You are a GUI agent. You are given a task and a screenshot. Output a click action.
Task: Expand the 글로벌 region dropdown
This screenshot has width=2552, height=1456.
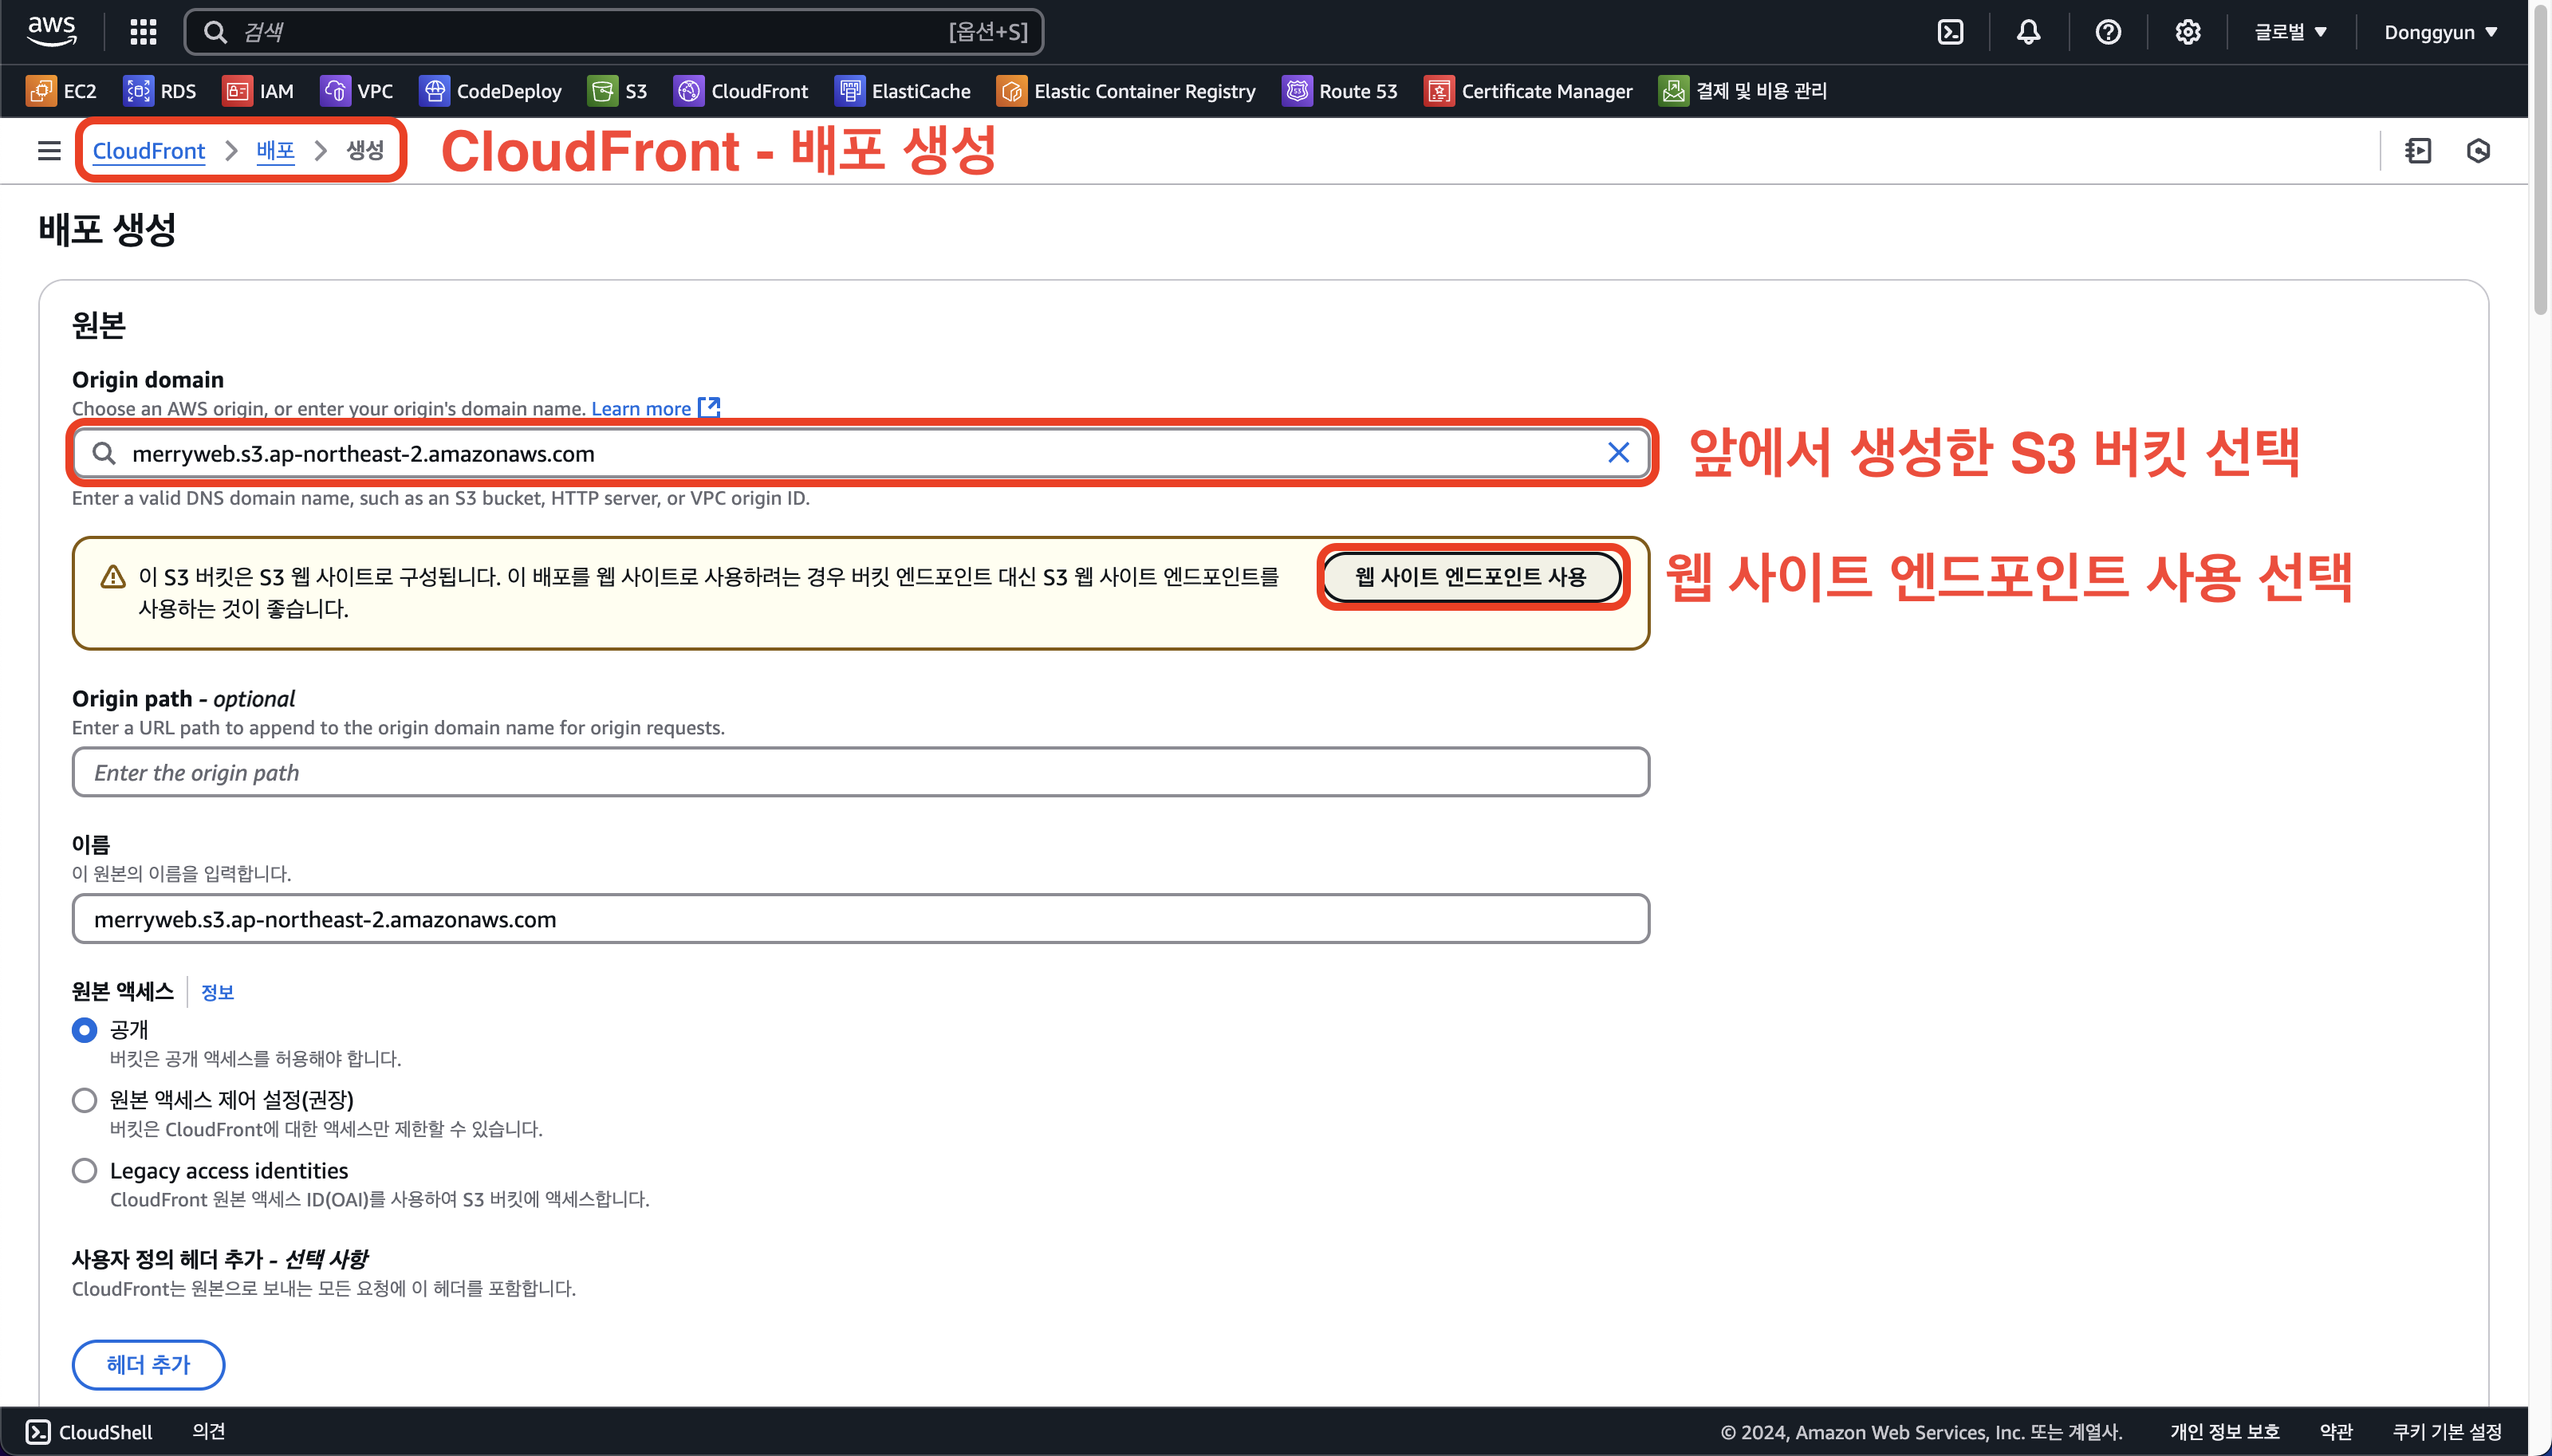(2290, 32)
